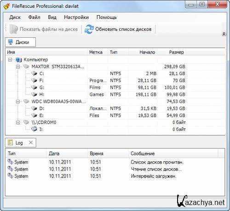Click the Games label cell

click(x=97, y=94)
